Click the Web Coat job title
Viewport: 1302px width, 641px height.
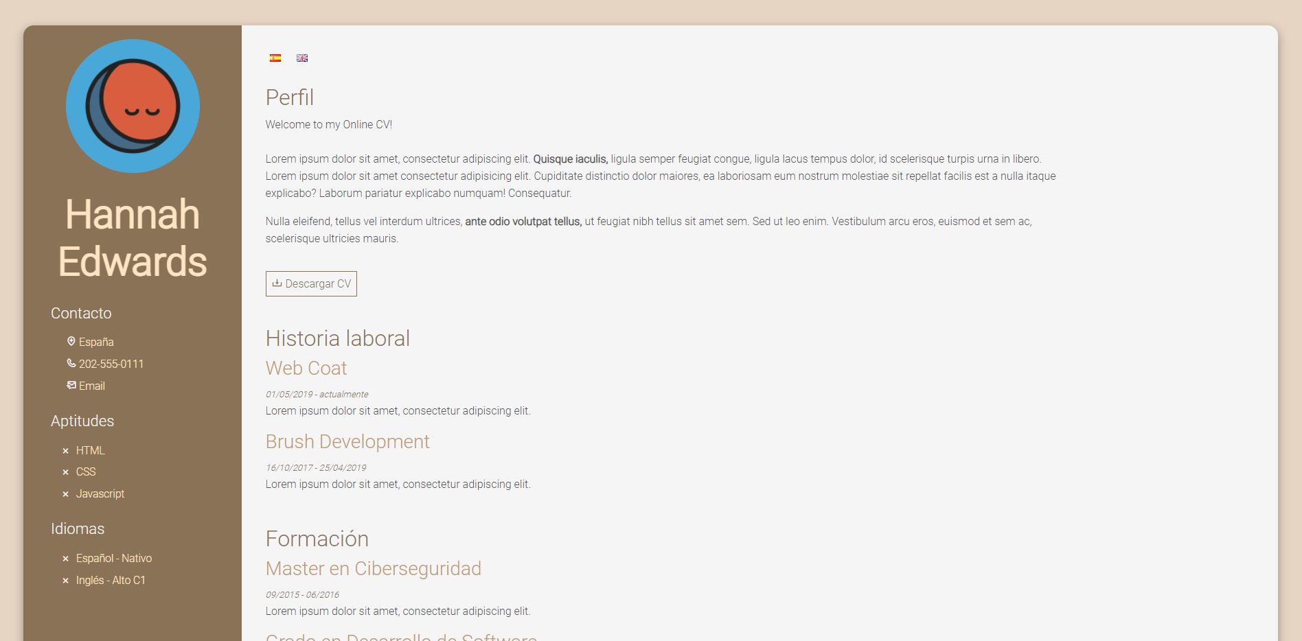306,368
